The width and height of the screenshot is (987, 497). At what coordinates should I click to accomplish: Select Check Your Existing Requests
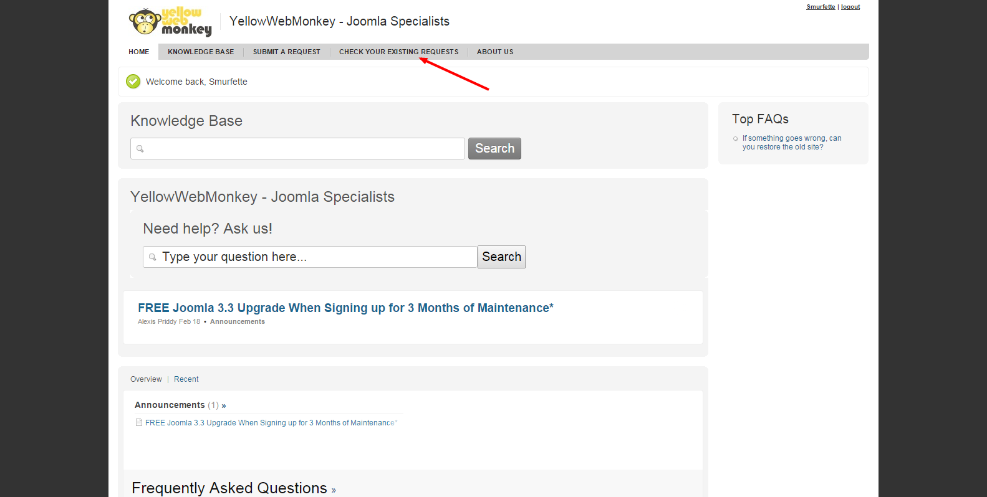point(398,52)
